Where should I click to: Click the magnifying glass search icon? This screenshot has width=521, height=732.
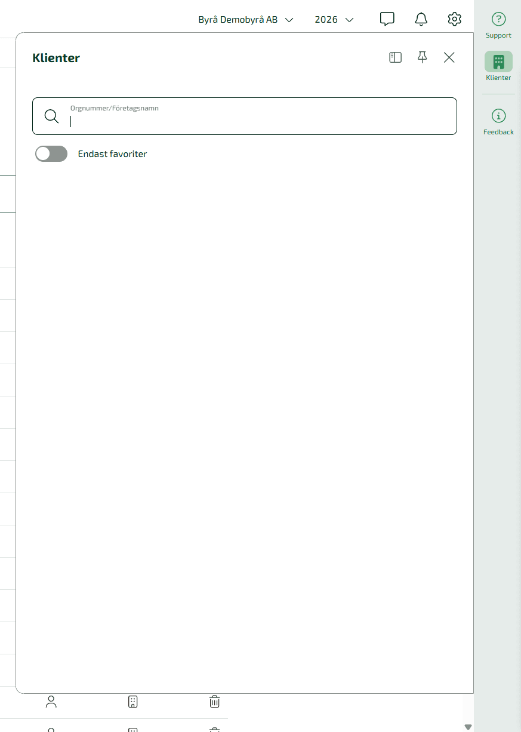(52, 116)
